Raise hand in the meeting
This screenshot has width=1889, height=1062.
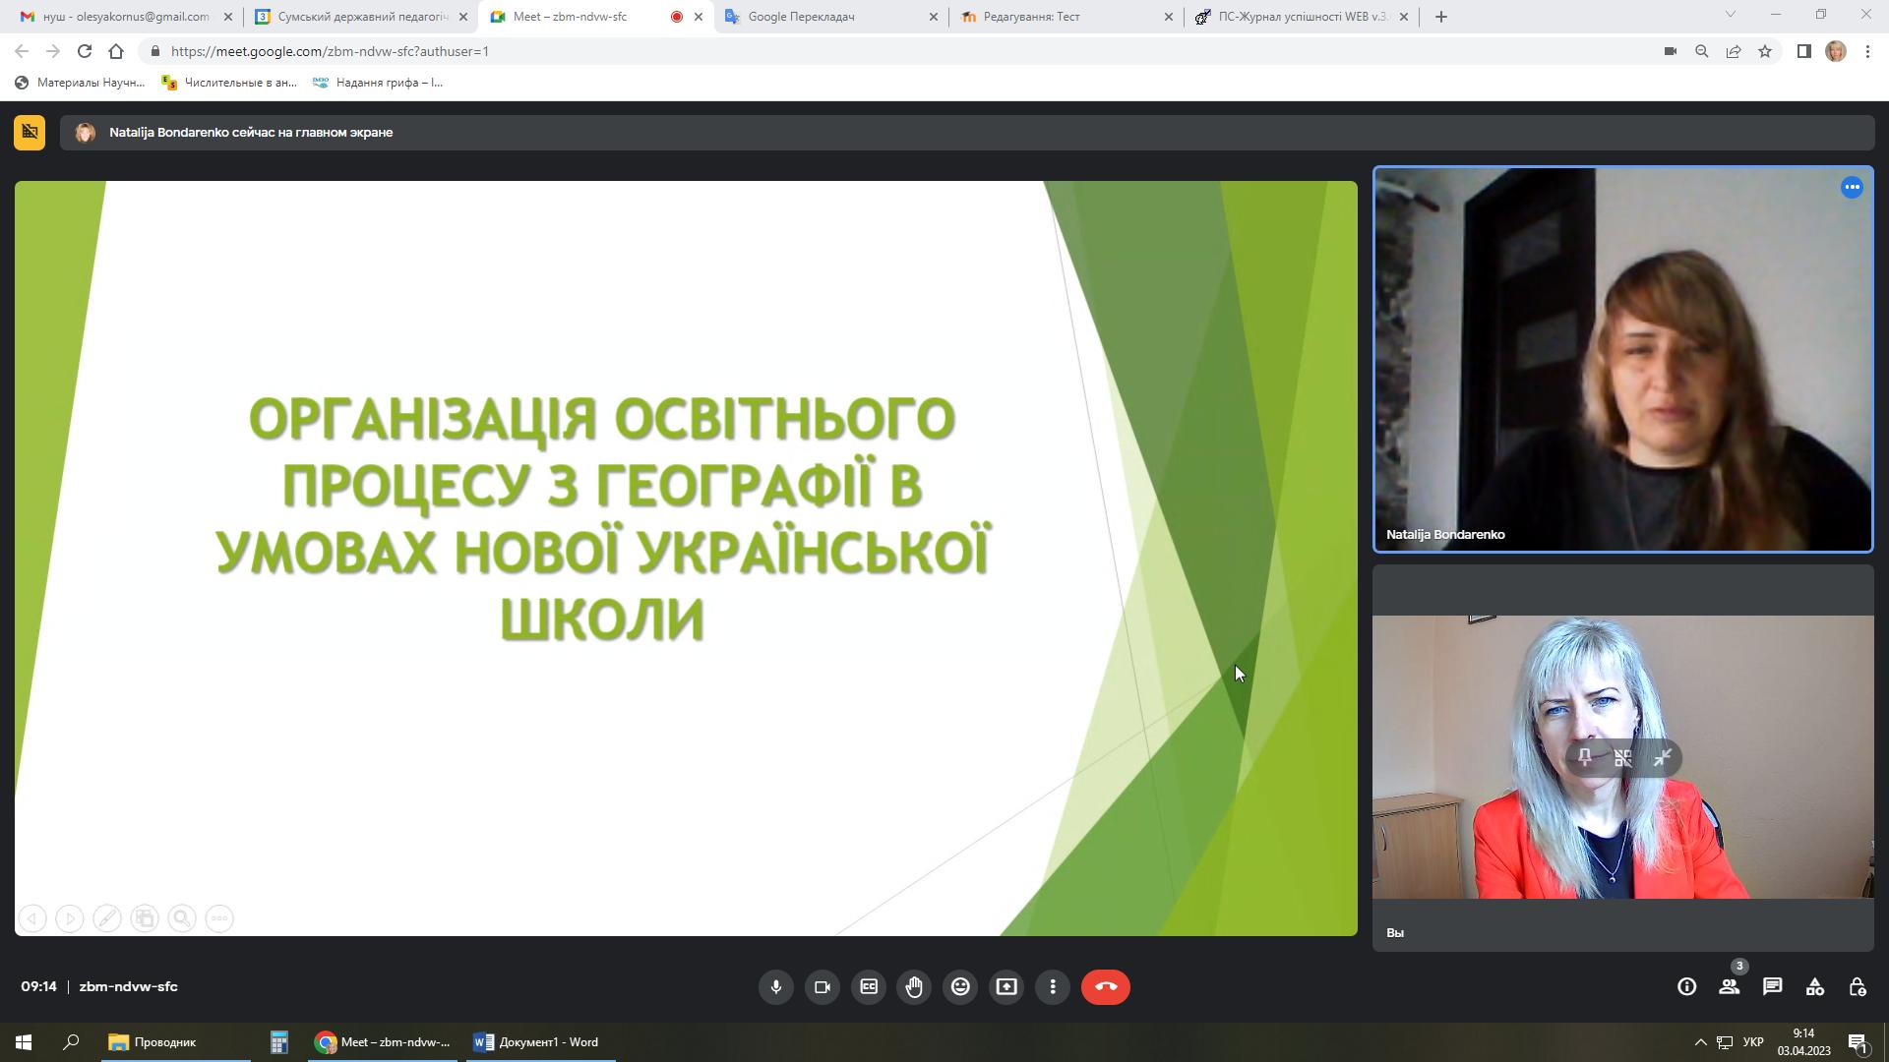[x=915, y=987]
